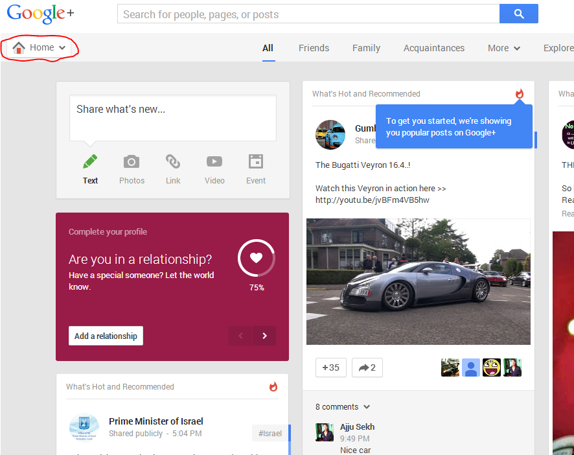This screenshot has width=574, height=455.
Task: Pick the Video share icon
Action: 214,162
